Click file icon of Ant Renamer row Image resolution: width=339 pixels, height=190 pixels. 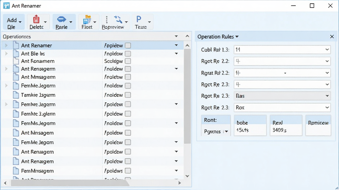(16, 45)
